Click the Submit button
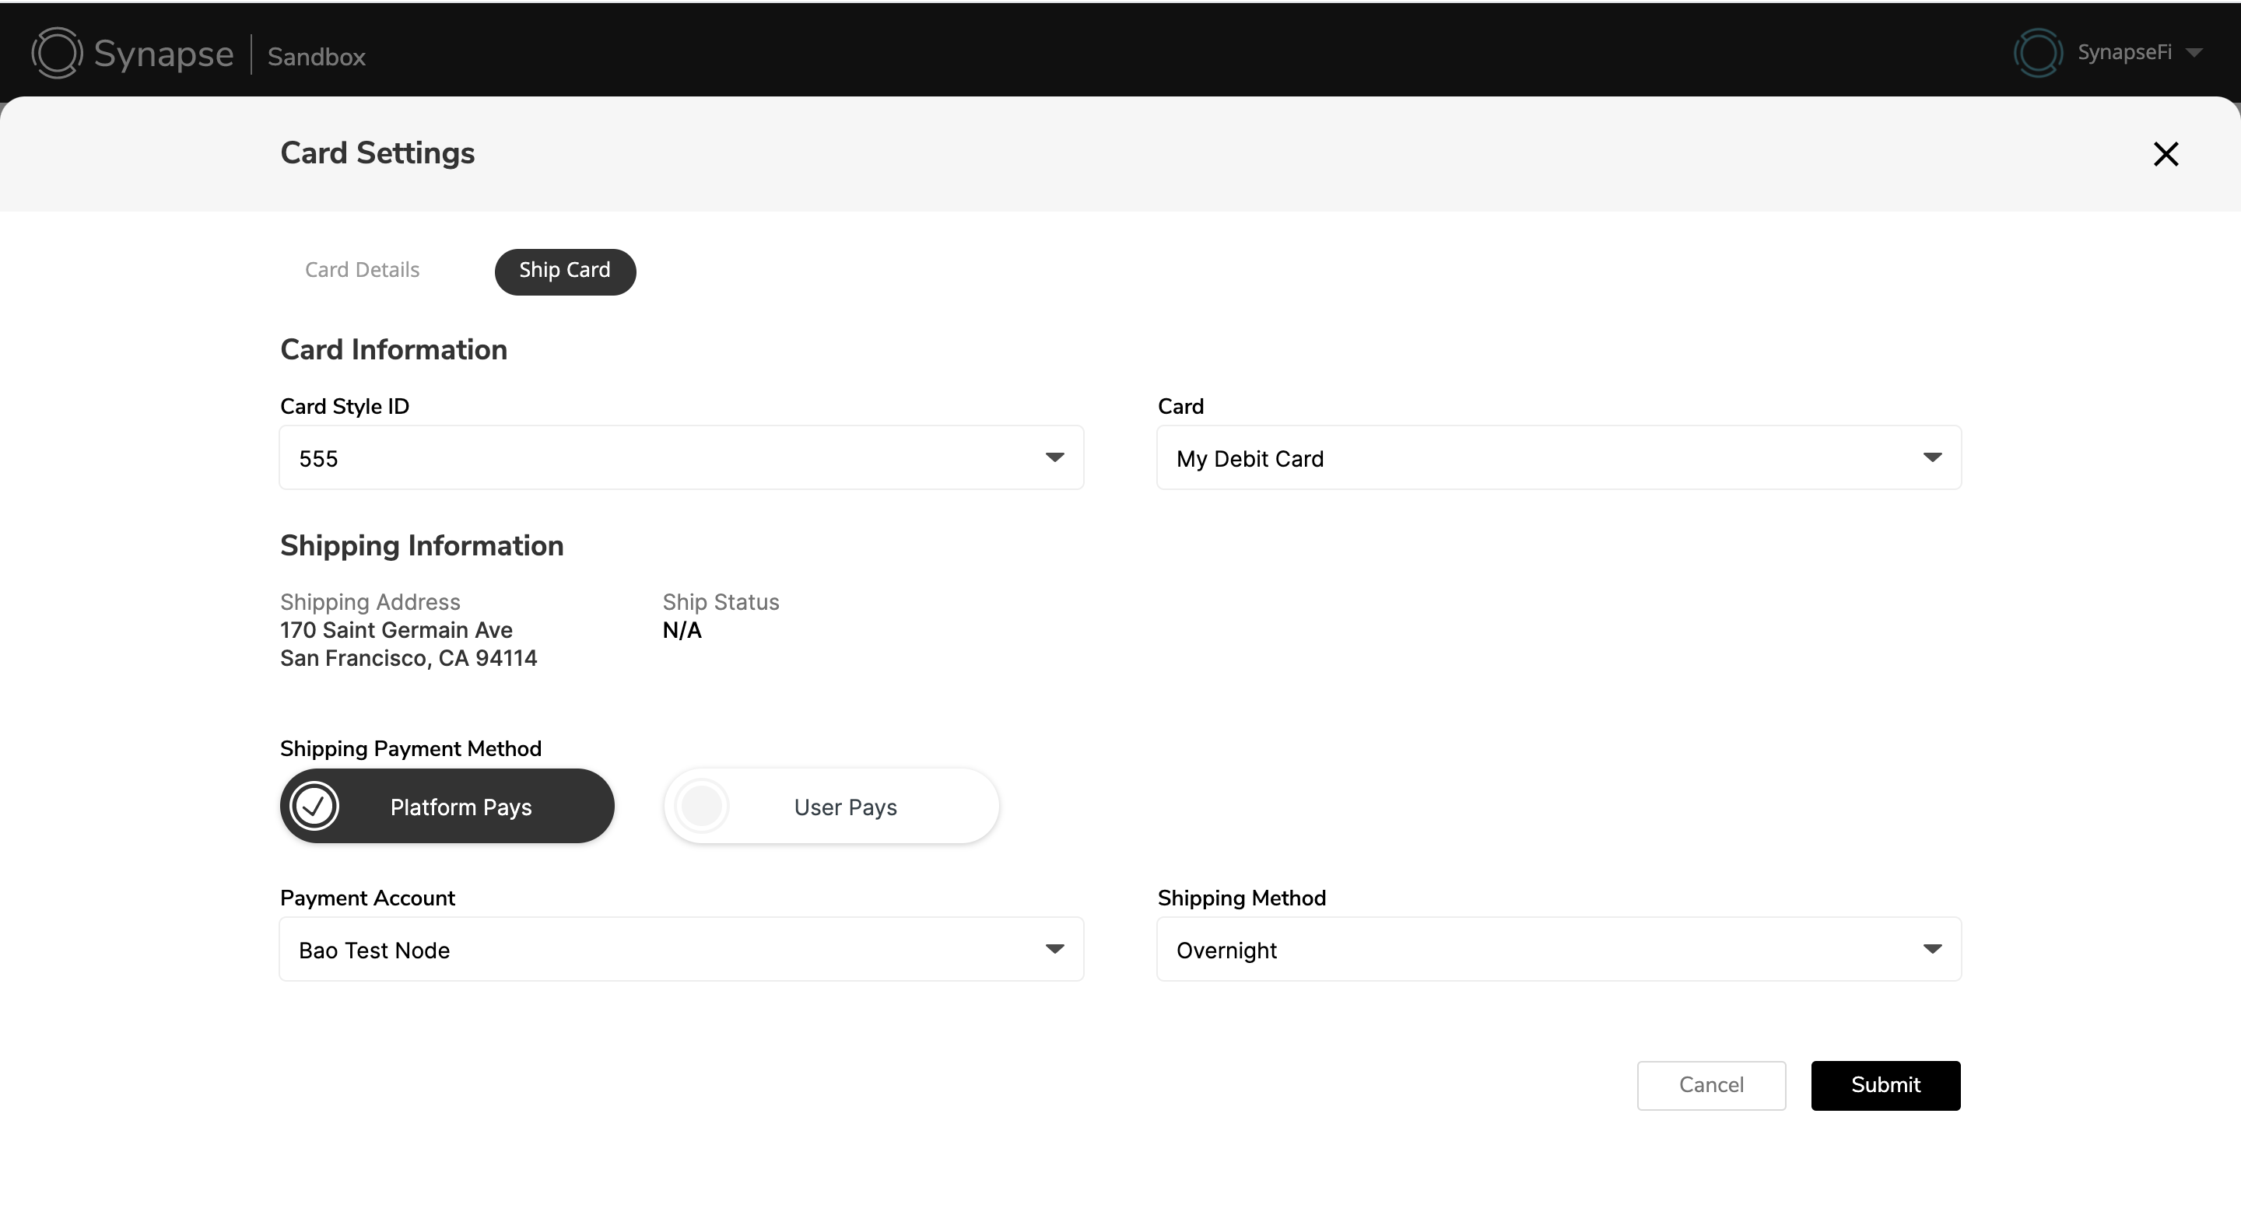Screen dimensions: 2241x1229 (1885, 1085)
